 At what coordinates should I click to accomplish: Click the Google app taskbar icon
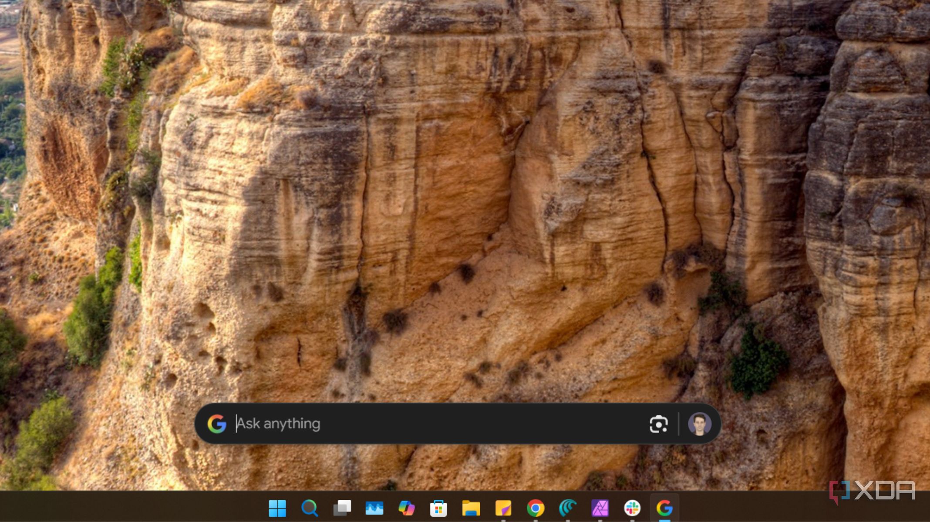[x=664, y=508]
